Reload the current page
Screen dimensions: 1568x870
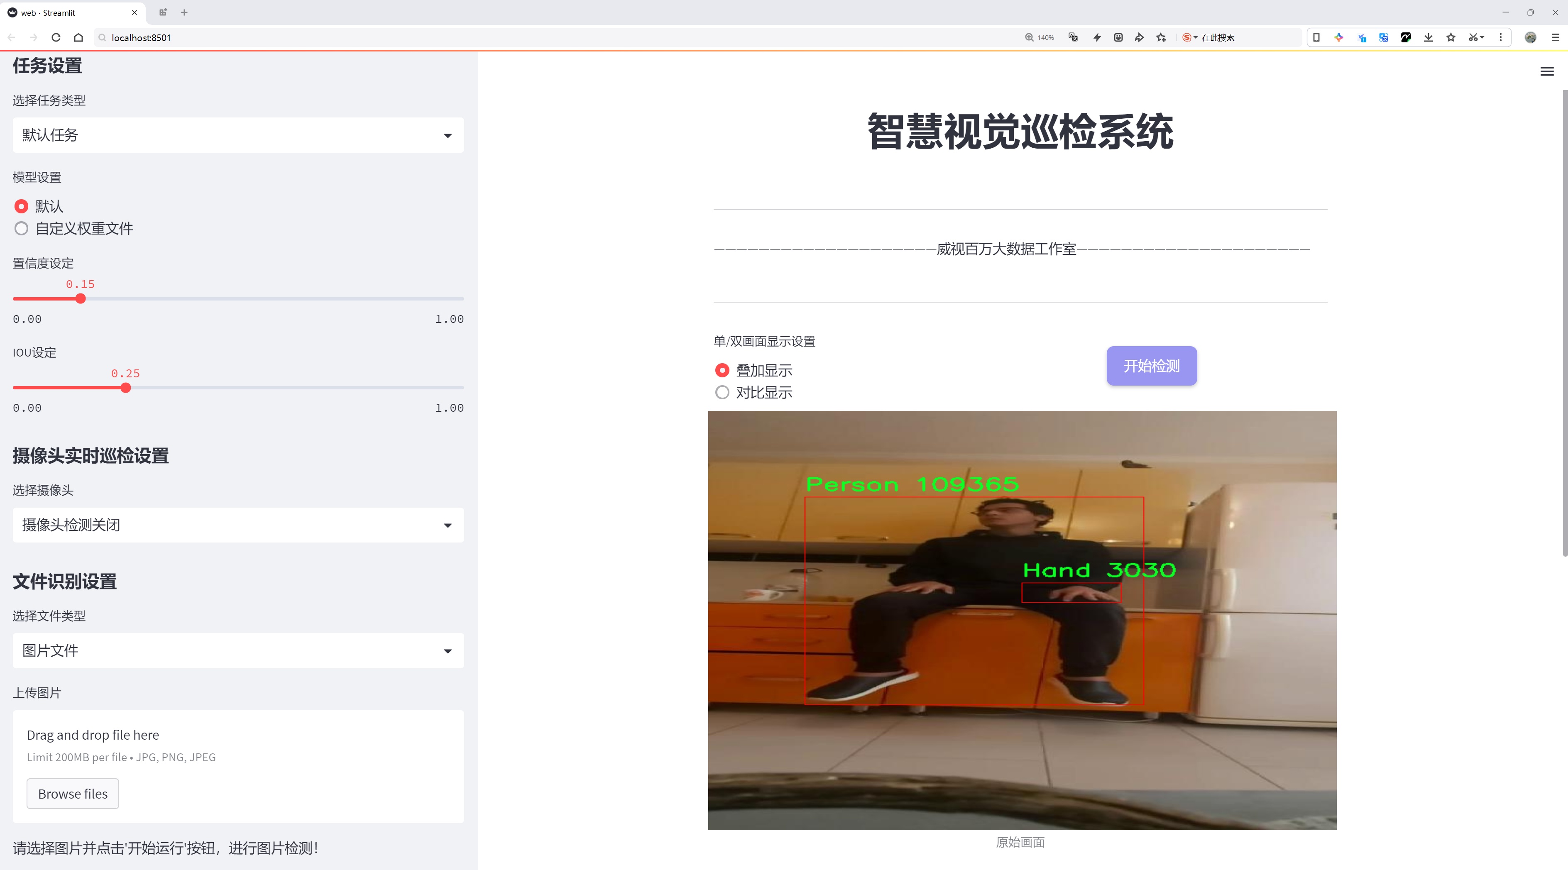pos(56,37)
